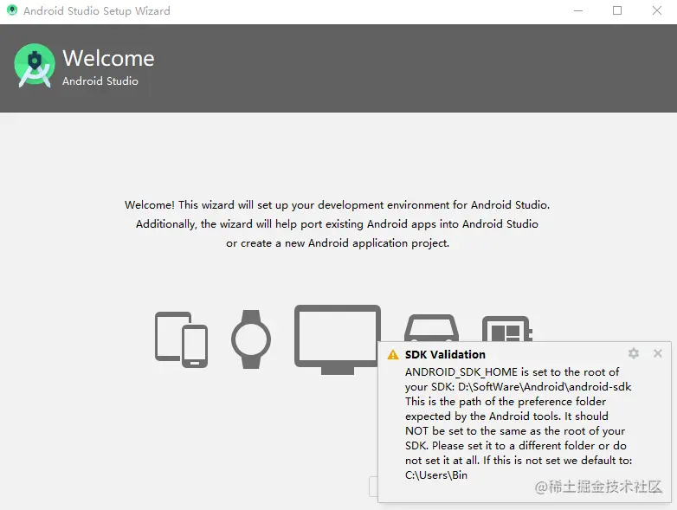Image resolution: width=677 pixels, height=510 pixels.
Task: Click the SDK Validation warning triangle icon
Action: point(393,354)
